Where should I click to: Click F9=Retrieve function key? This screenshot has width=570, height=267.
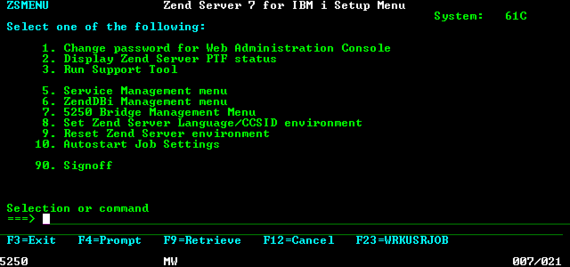click(x=202, y=240)
